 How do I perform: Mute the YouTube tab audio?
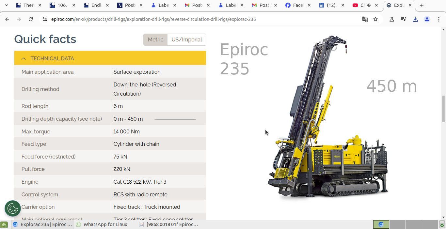point(369,5)
